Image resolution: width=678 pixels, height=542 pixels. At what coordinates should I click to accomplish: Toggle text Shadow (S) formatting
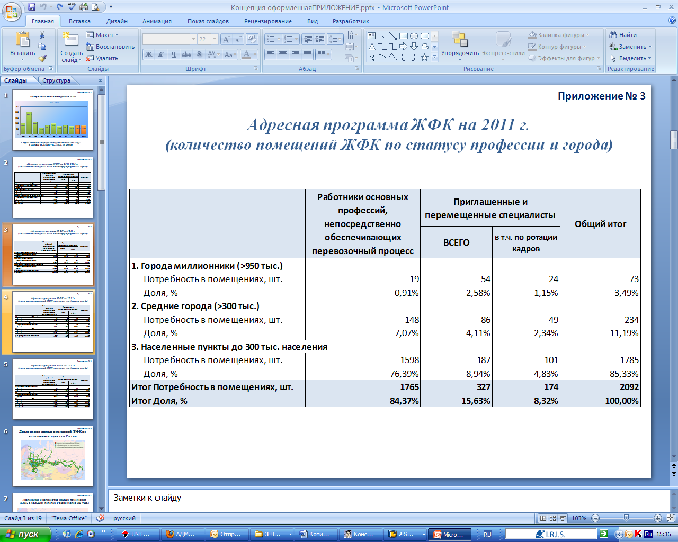click(x=199, y=55)
